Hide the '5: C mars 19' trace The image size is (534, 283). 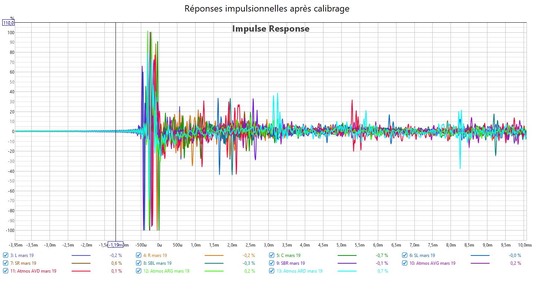pos(272,255)
